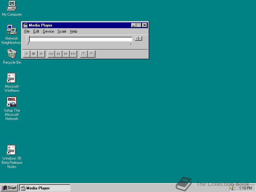Maximize the Media Player window

[139, 25]
